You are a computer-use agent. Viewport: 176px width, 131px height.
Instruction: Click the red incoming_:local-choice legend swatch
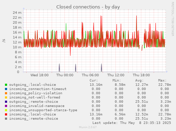tap(6, 114)
